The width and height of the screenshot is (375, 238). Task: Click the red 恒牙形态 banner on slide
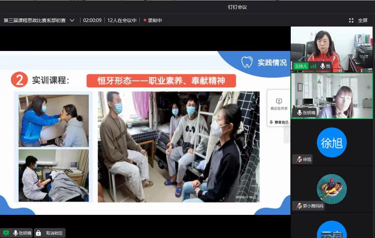(x=161, y=81)
